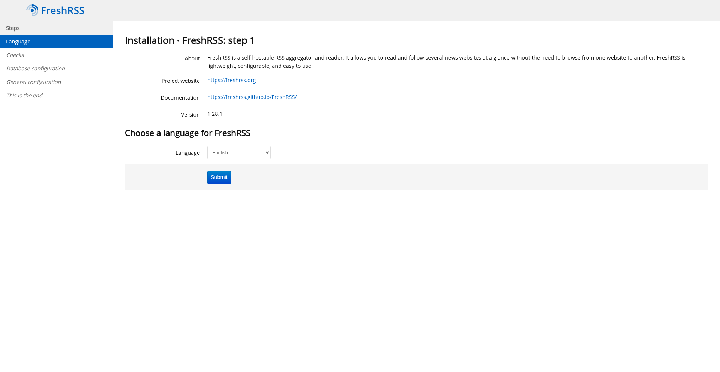Select the 'This is the end' step
Image resolution: width=720 pixels, height=372 pixels.
pyautogui.click(x=24, y=96)
